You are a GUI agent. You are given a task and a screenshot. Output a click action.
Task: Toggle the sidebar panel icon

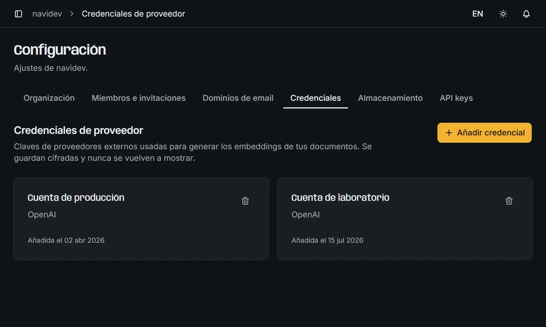point(18,14)
